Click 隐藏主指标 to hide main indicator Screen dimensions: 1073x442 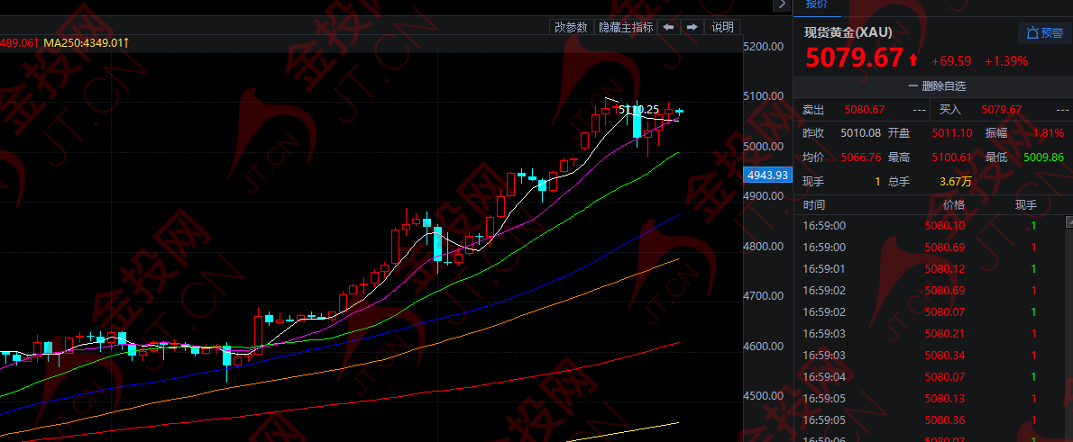point(626,27)
